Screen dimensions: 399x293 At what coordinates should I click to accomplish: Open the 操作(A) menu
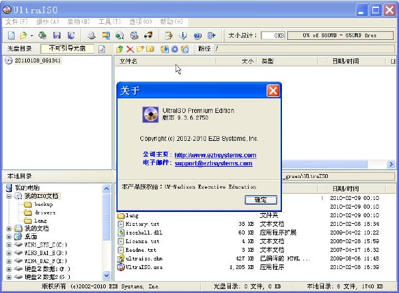[x=47, y=22]
